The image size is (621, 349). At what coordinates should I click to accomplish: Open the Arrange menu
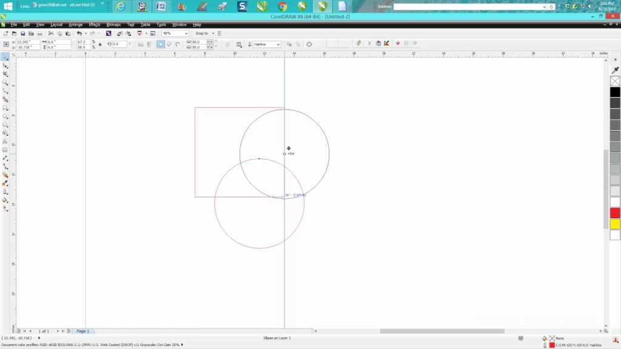(76, 24)
